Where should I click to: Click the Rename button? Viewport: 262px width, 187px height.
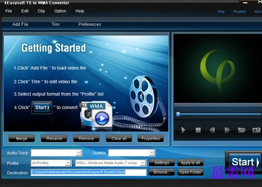click(54, 139)
